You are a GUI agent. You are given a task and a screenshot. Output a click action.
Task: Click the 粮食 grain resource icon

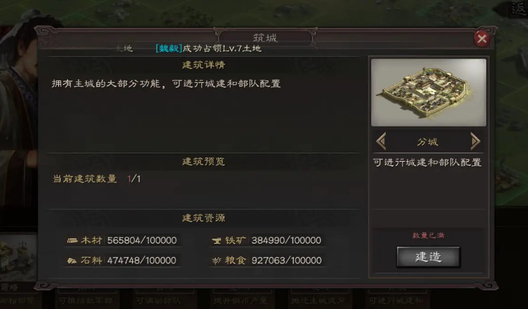point(217,261)
